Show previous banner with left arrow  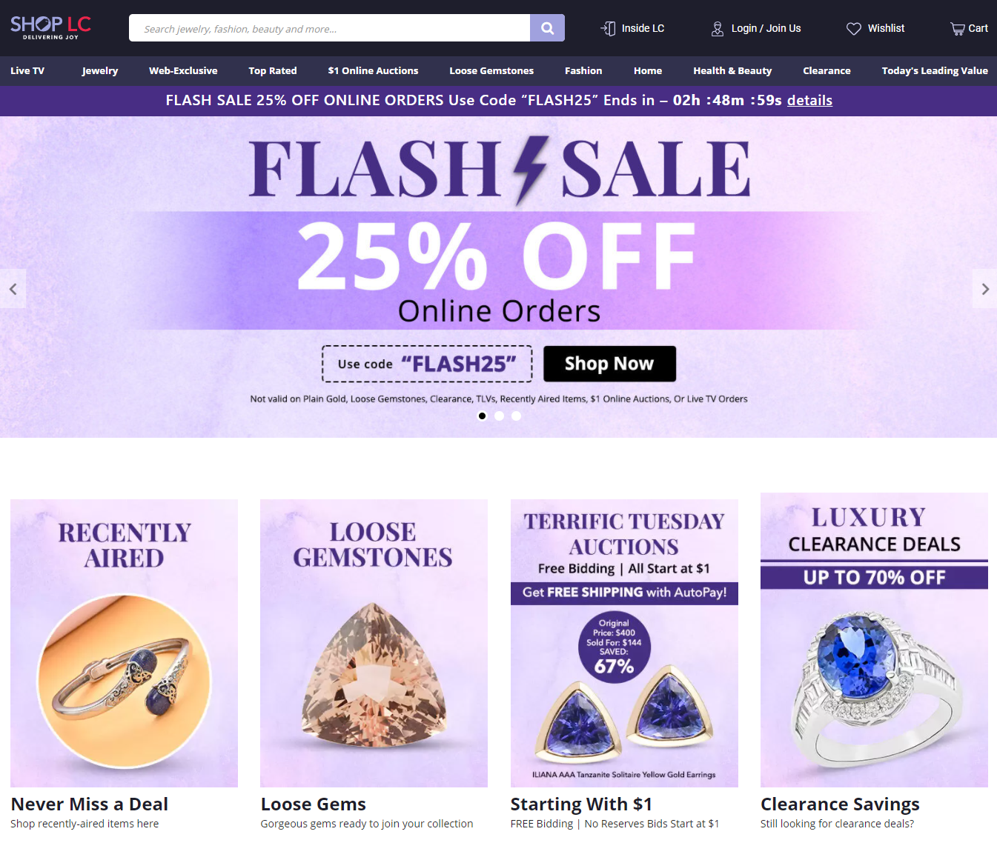click(13, 289)
